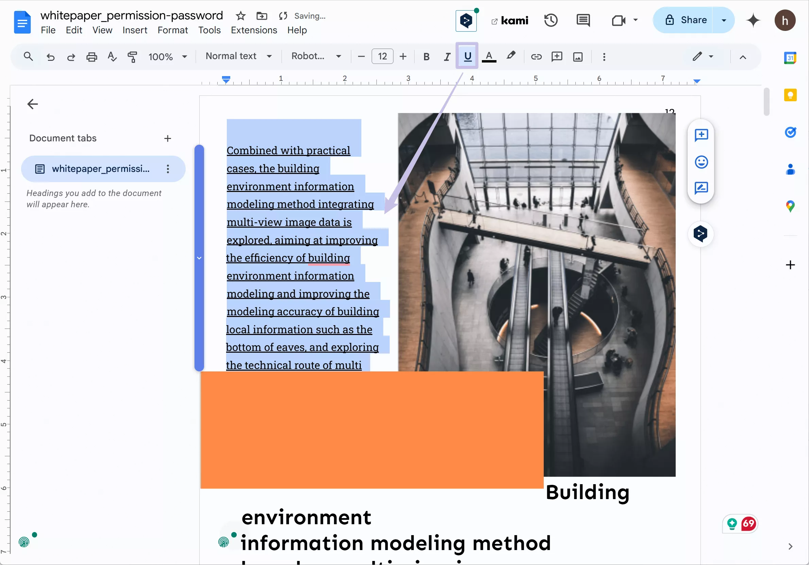Activate the paint format roller
The width and height of the screenshot is (809, 565).
pos(133,57)
